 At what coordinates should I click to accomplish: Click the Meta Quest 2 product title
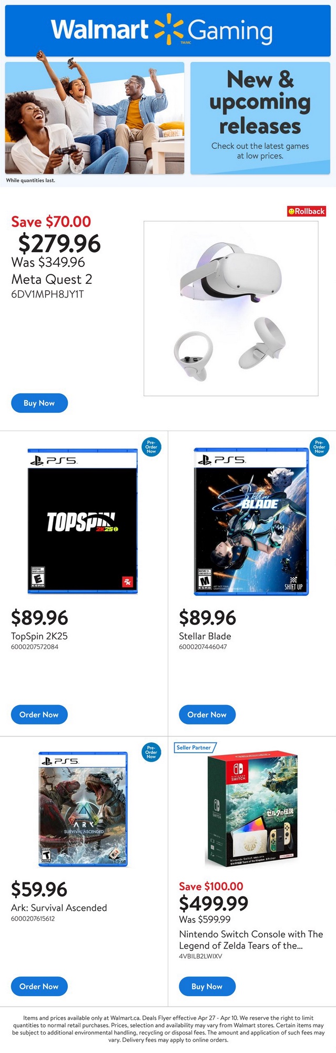(52, 279)
